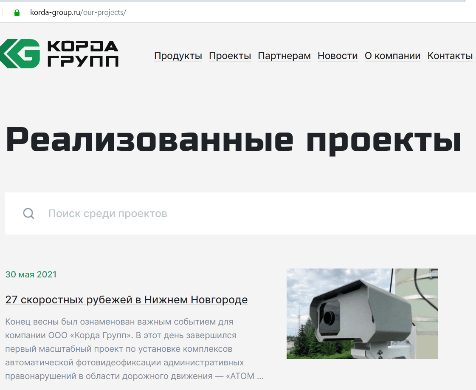Open article 27 скоростных рубежей в Нижнем Новгороде
The height and width of the screenshot is (390, 476).
point(127,300)
